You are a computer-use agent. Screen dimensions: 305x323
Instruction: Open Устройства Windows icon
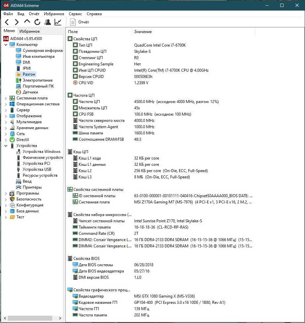19,152
